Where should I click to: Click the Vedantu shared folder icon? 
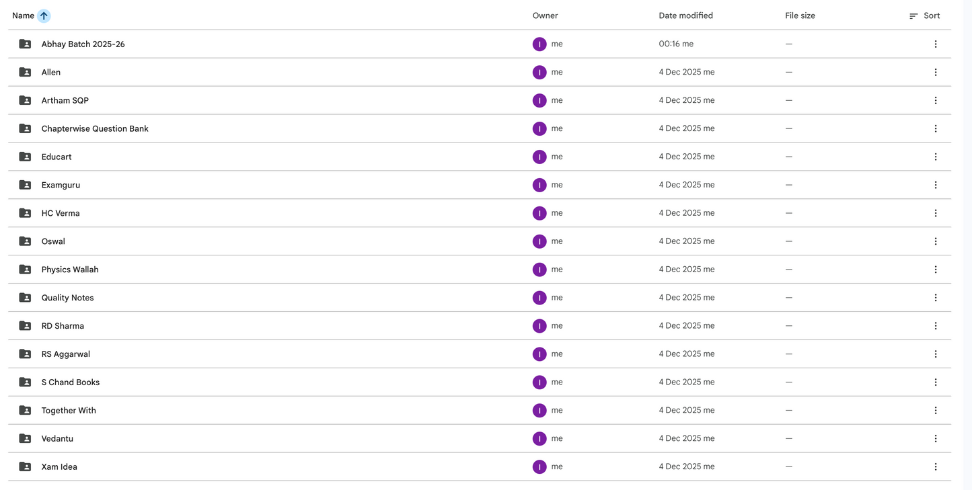tap(25, 438)
